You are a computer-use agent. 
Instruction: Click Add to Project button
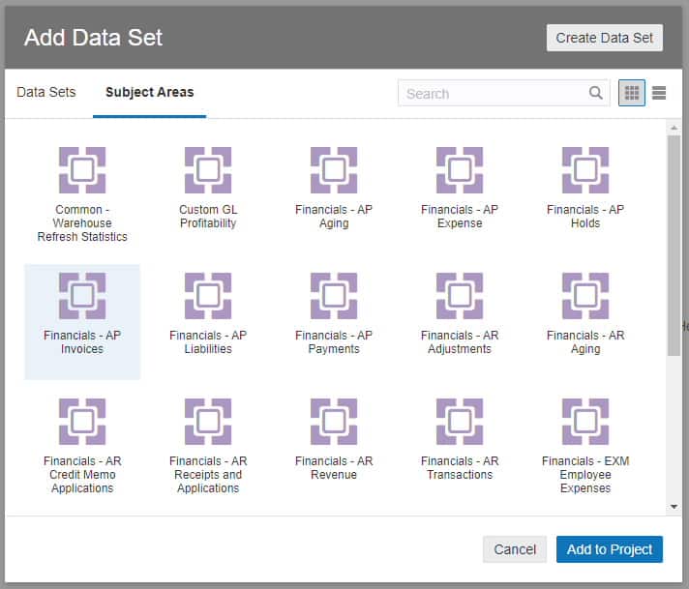coord(610,549)
